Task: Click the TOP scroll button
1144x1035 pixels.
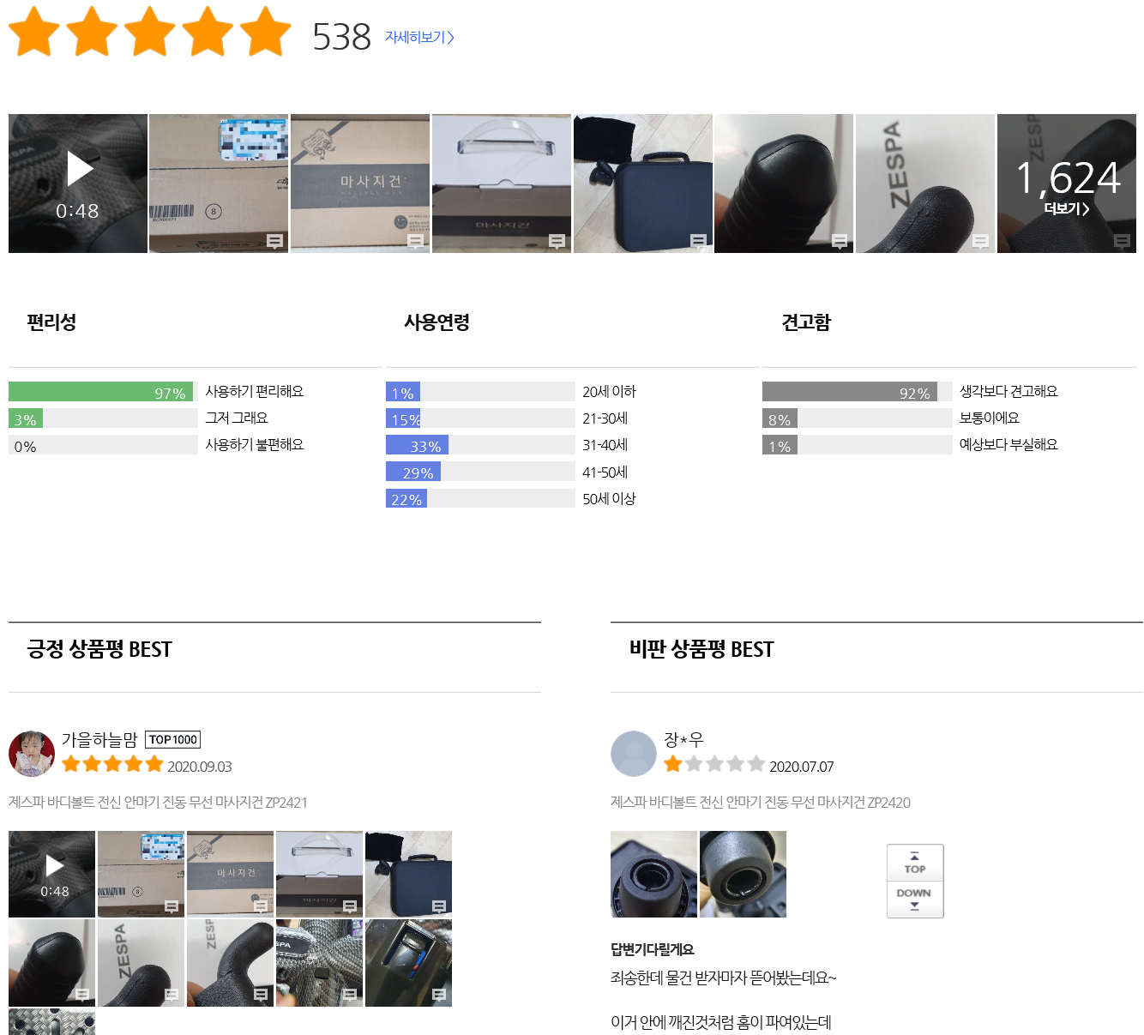Action: click(915, 864)
